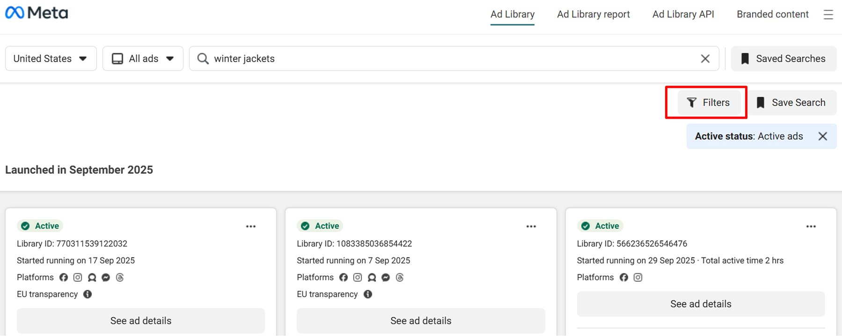Viewport: 842px width, 336px height.
Task: Expand the United States country dropdown
Action: pos(51,59)
